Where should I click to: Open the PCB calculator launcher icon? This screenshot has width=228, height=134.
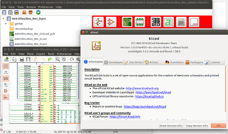pos(181,22)
